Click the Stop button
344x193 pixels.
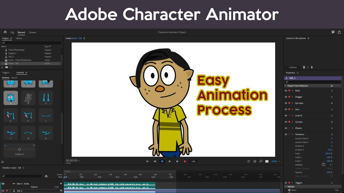click(162, 161)
